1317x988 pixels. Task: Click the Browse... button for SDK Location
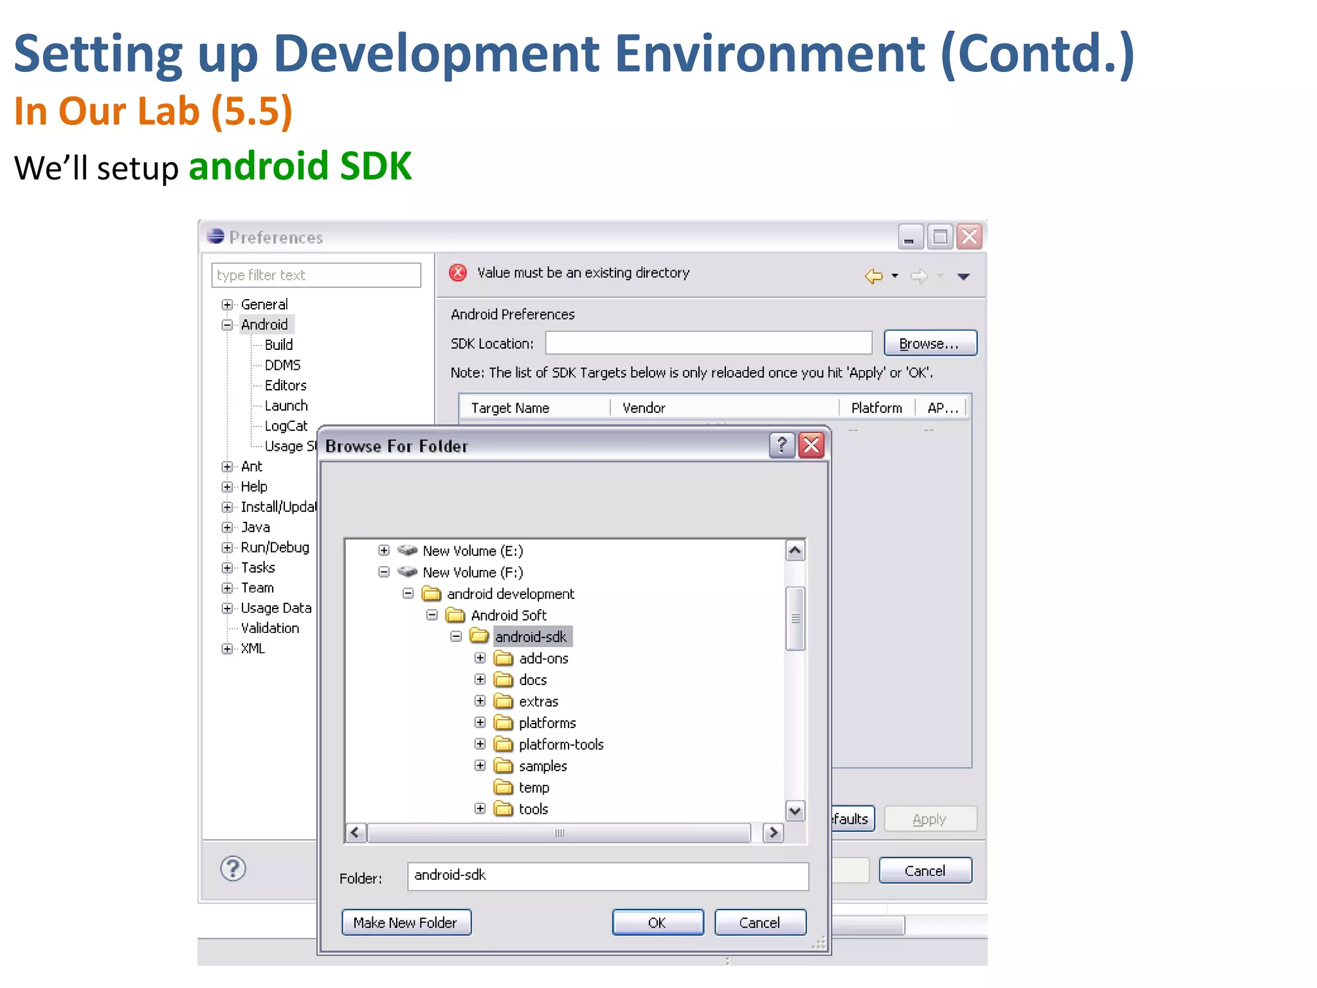(x=930, y=343)
